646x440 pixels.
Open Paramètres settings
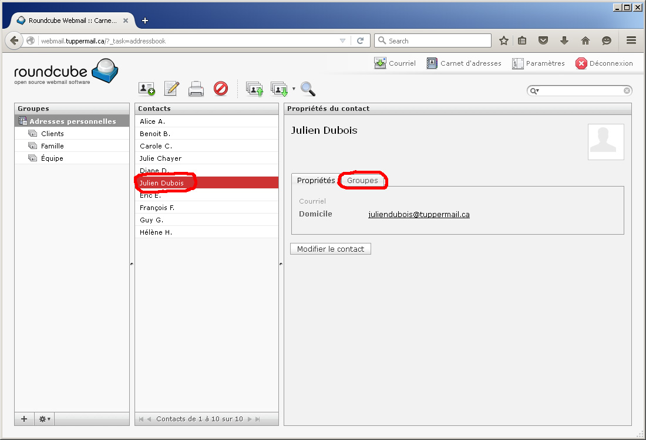[x=538, y=63]
